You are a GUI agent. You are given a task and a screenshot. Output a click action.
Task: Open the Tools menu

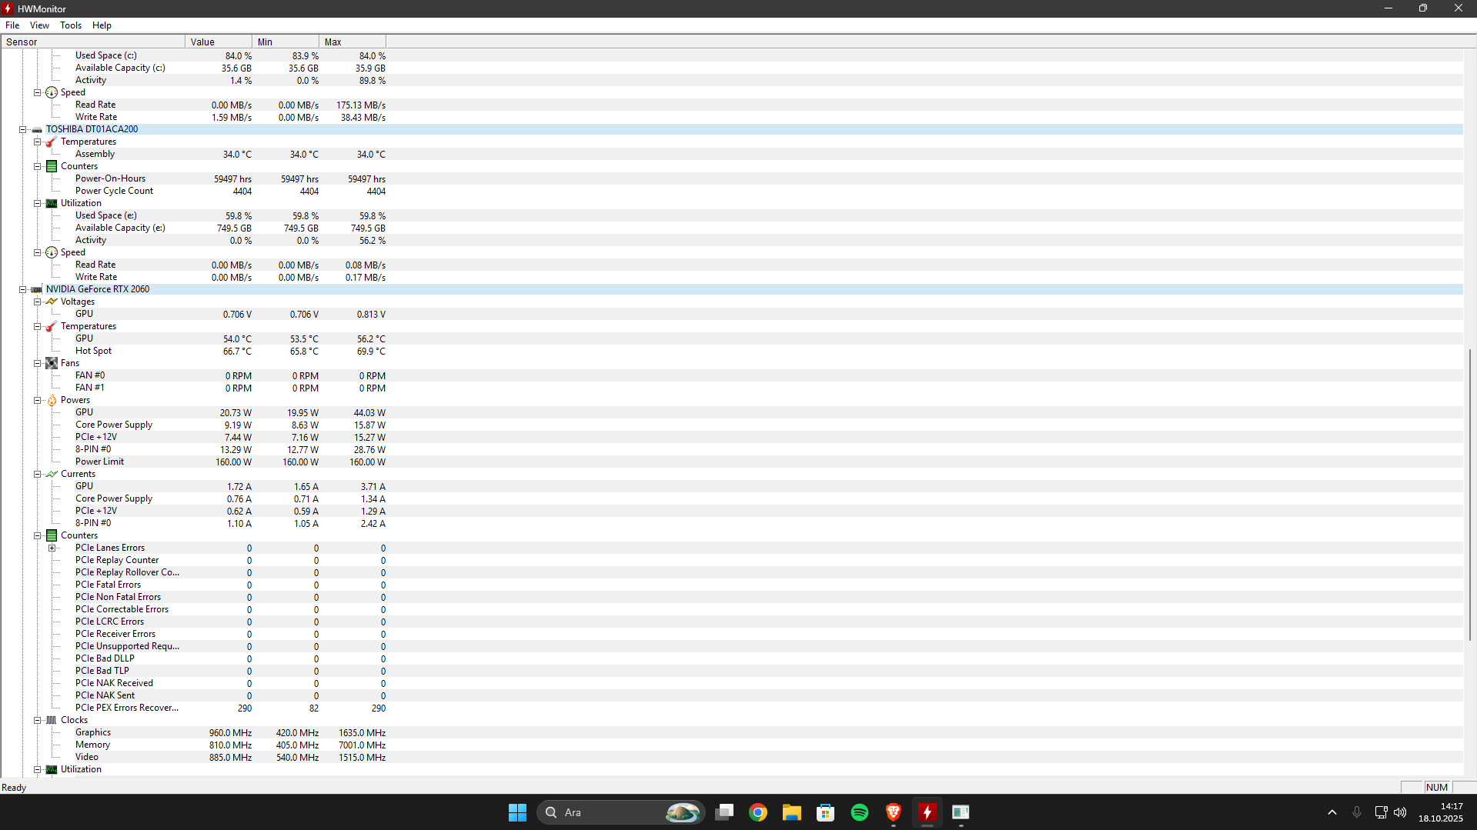pos(71,25)
